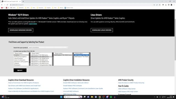Select Graphics in the first product list
The image size is (176, 99).
pyautogui.click(x=21, y=55)
